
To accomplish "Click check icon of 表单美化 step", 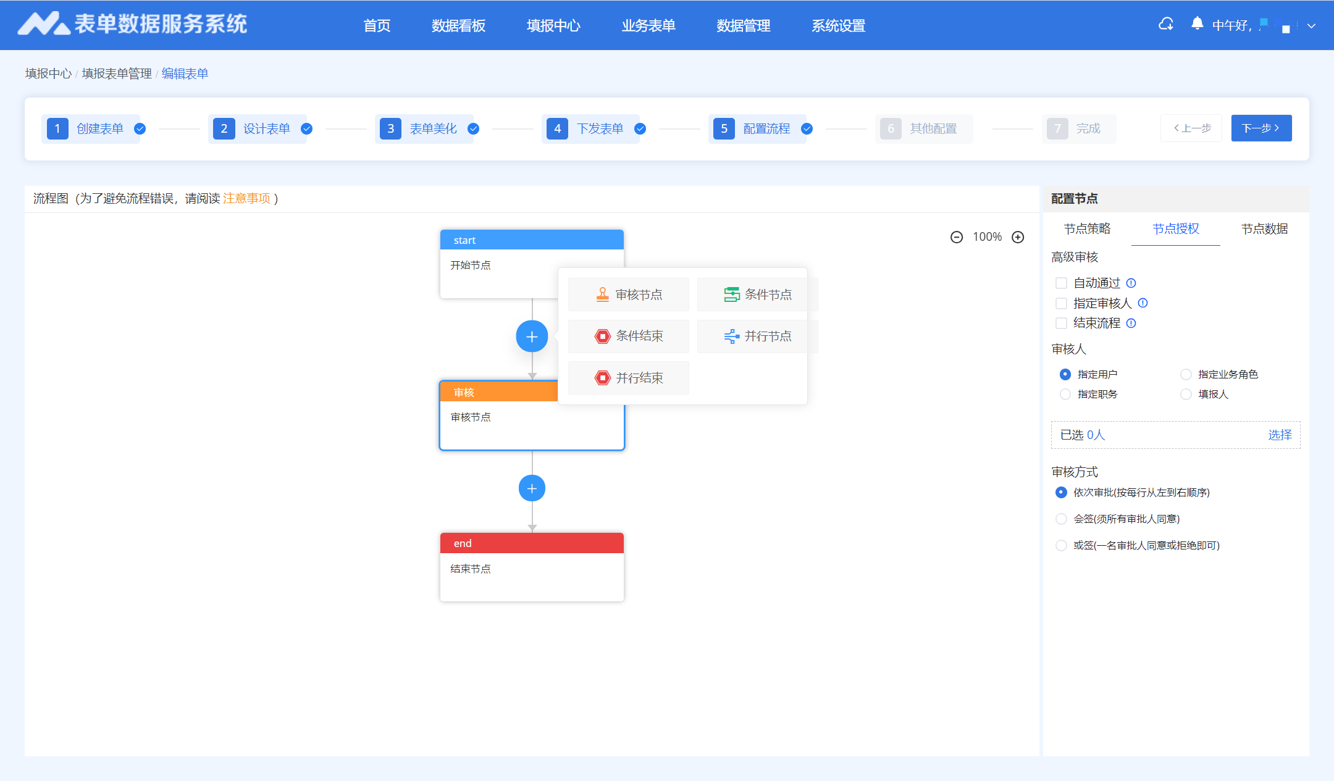I will tap(474, 128).
